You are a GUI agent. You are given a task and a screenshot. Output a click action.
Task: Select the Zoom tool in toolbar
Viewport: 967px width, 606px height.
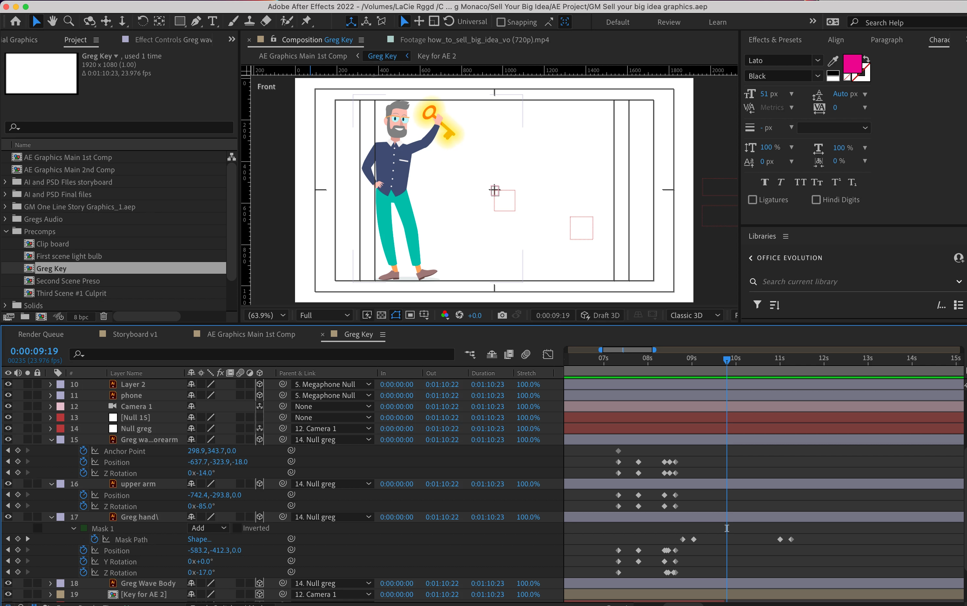(x=69, y=21)
